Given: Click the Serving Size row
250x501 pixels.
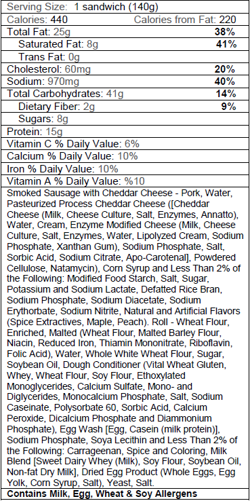Looking at the screenshot, I should [125, 7].
